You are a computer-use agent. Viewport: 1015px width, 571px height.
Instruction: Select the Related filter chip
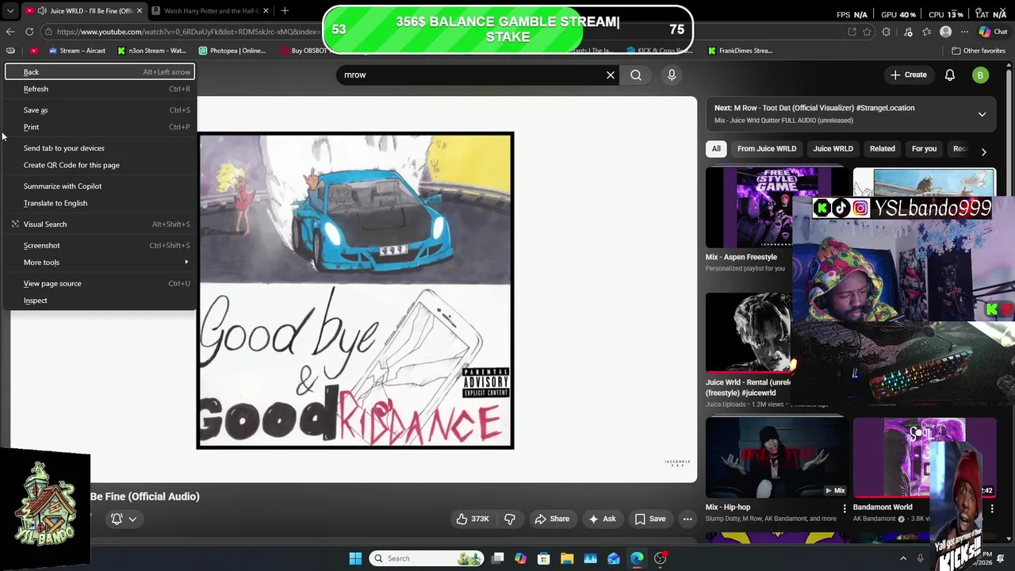(x=883, y=149)
